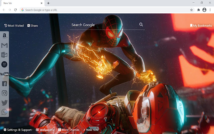Go back to previous page
Image resolution: width=214 pixels, height=134 pixels.
[x=4, y=10]
